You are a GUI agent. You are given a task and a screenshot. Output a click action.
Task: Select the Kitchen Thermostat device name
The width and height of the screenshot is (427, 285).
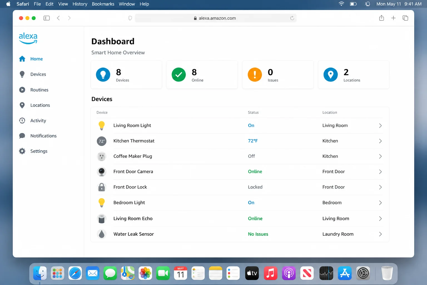point(134,141)
